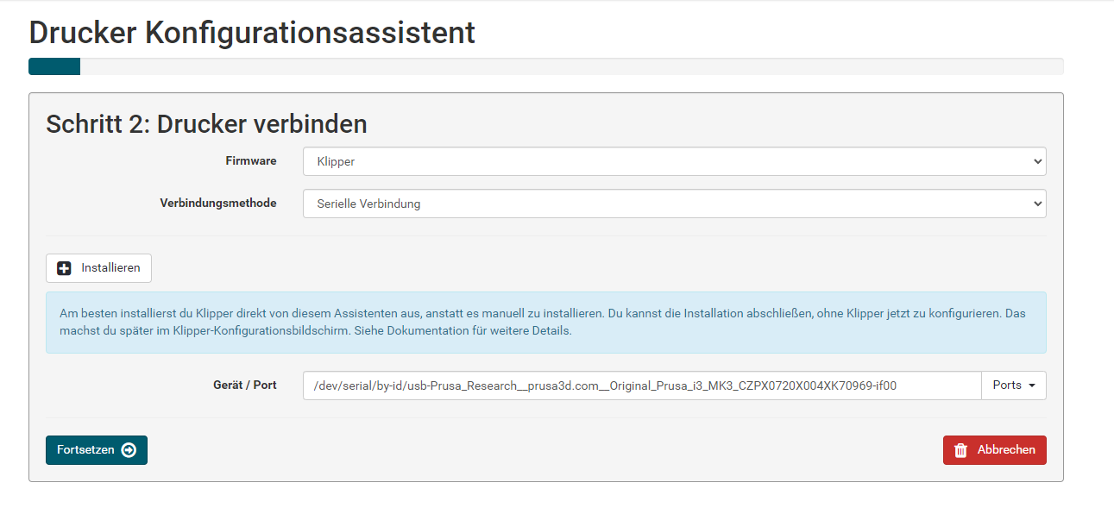Expand the Ports dropdown list
Image resolution: width=1114 pixels, height=514 pixels.
pyautogui.click(x=1014, y=385)
